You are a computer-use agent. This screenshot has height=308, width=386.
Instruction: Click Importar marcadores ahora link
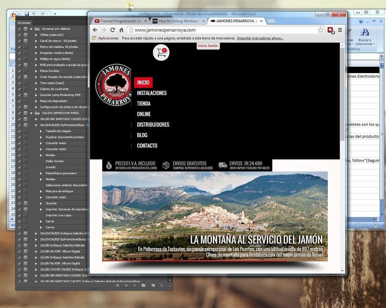(x=260, y=38)
